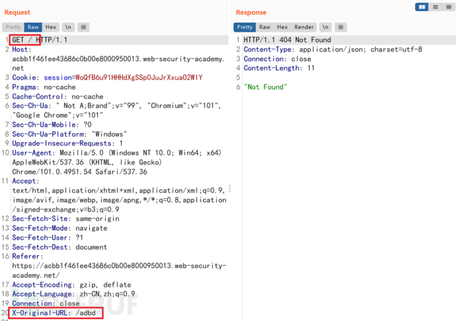Switch Request view to Pretty

[13, 27]
